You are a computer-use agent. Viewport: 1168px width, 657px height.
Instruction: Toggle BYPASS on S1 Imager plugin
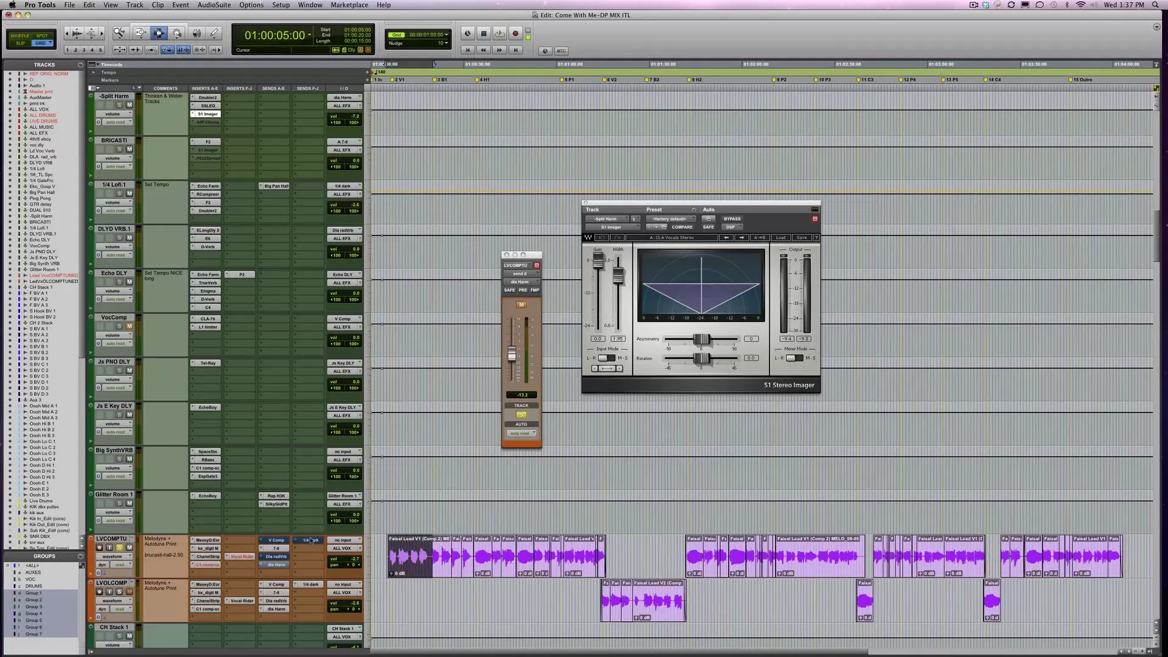(x=732, y=219)
